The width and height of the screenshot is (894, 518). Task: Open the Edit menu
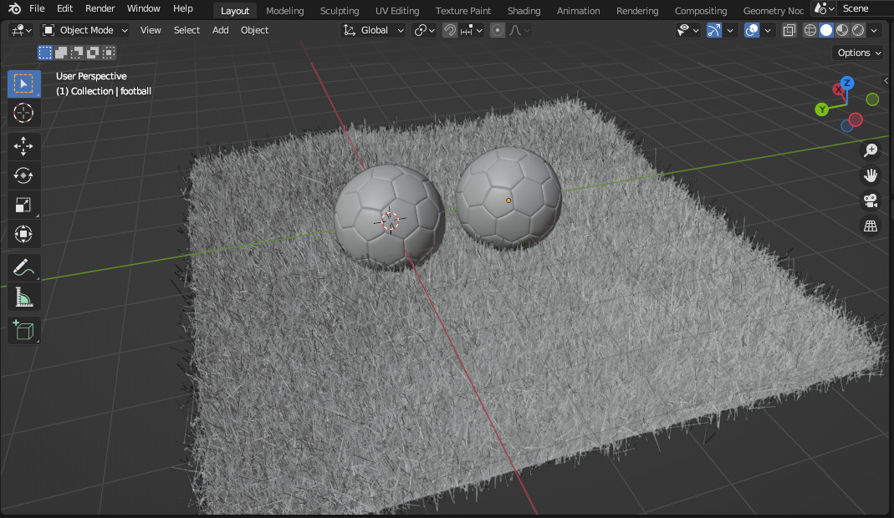[x=64, y=8]
